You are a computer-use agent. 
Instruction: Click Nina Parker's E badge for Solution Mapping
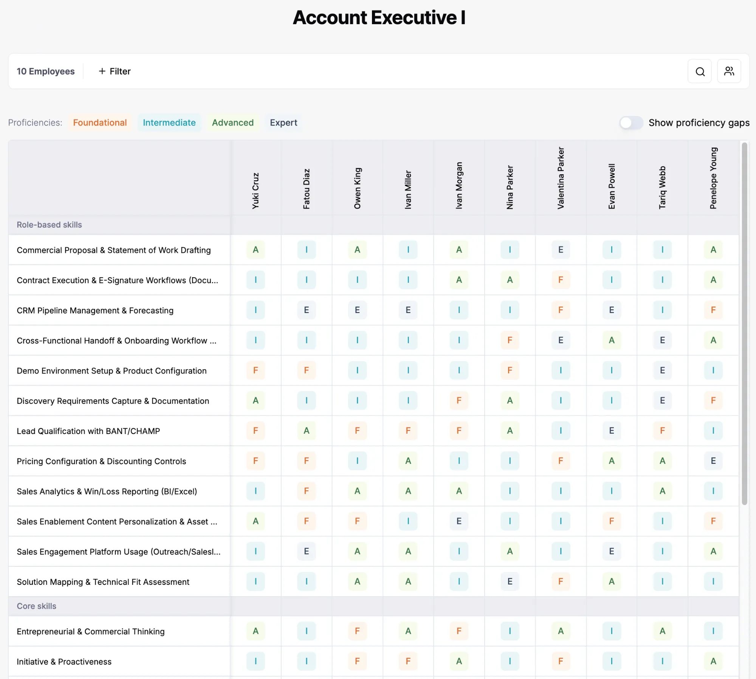(x=510, y=582)
